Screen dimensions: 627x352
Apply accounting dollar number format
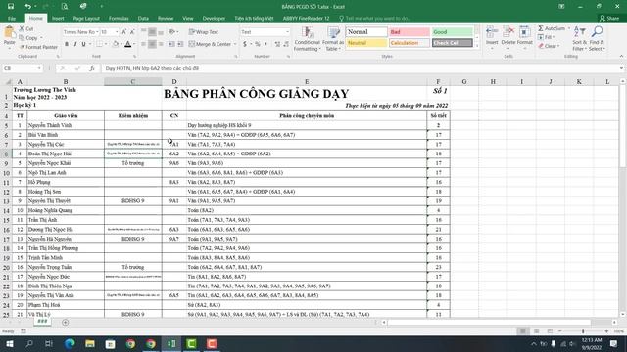(x=245, y=44)
